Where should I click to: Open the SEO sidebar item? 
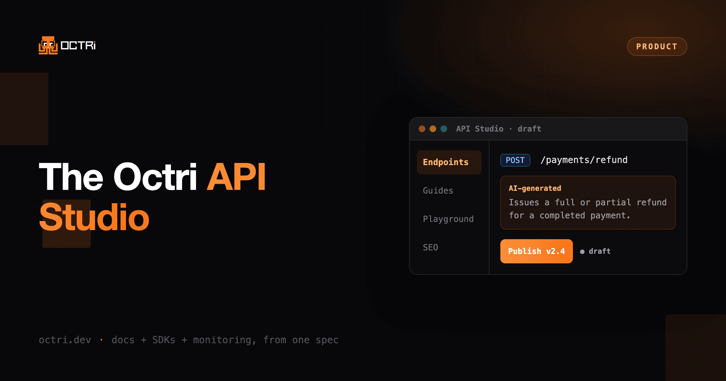tap(430, 247)
